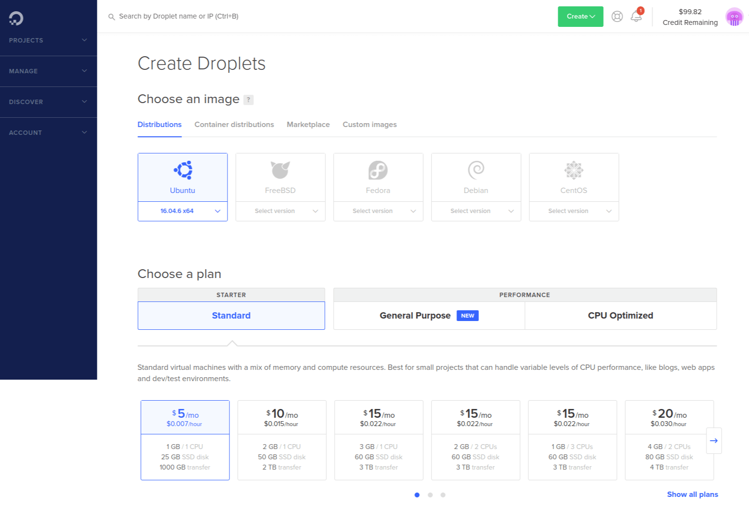Select the Standard plan type

coord(231,316)
